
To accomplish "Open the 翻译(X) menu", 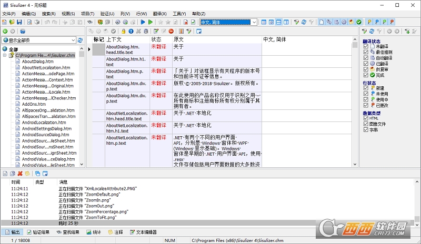I will point(160,14).
